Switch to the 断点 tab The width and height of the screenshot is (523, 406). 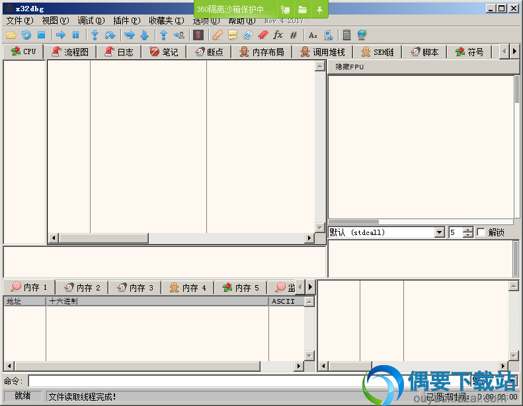209,52
